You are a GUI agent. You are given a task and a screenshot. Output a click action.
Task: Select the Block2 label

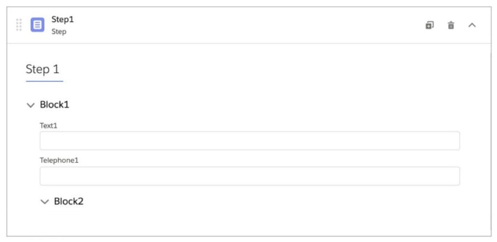point(68,202)
